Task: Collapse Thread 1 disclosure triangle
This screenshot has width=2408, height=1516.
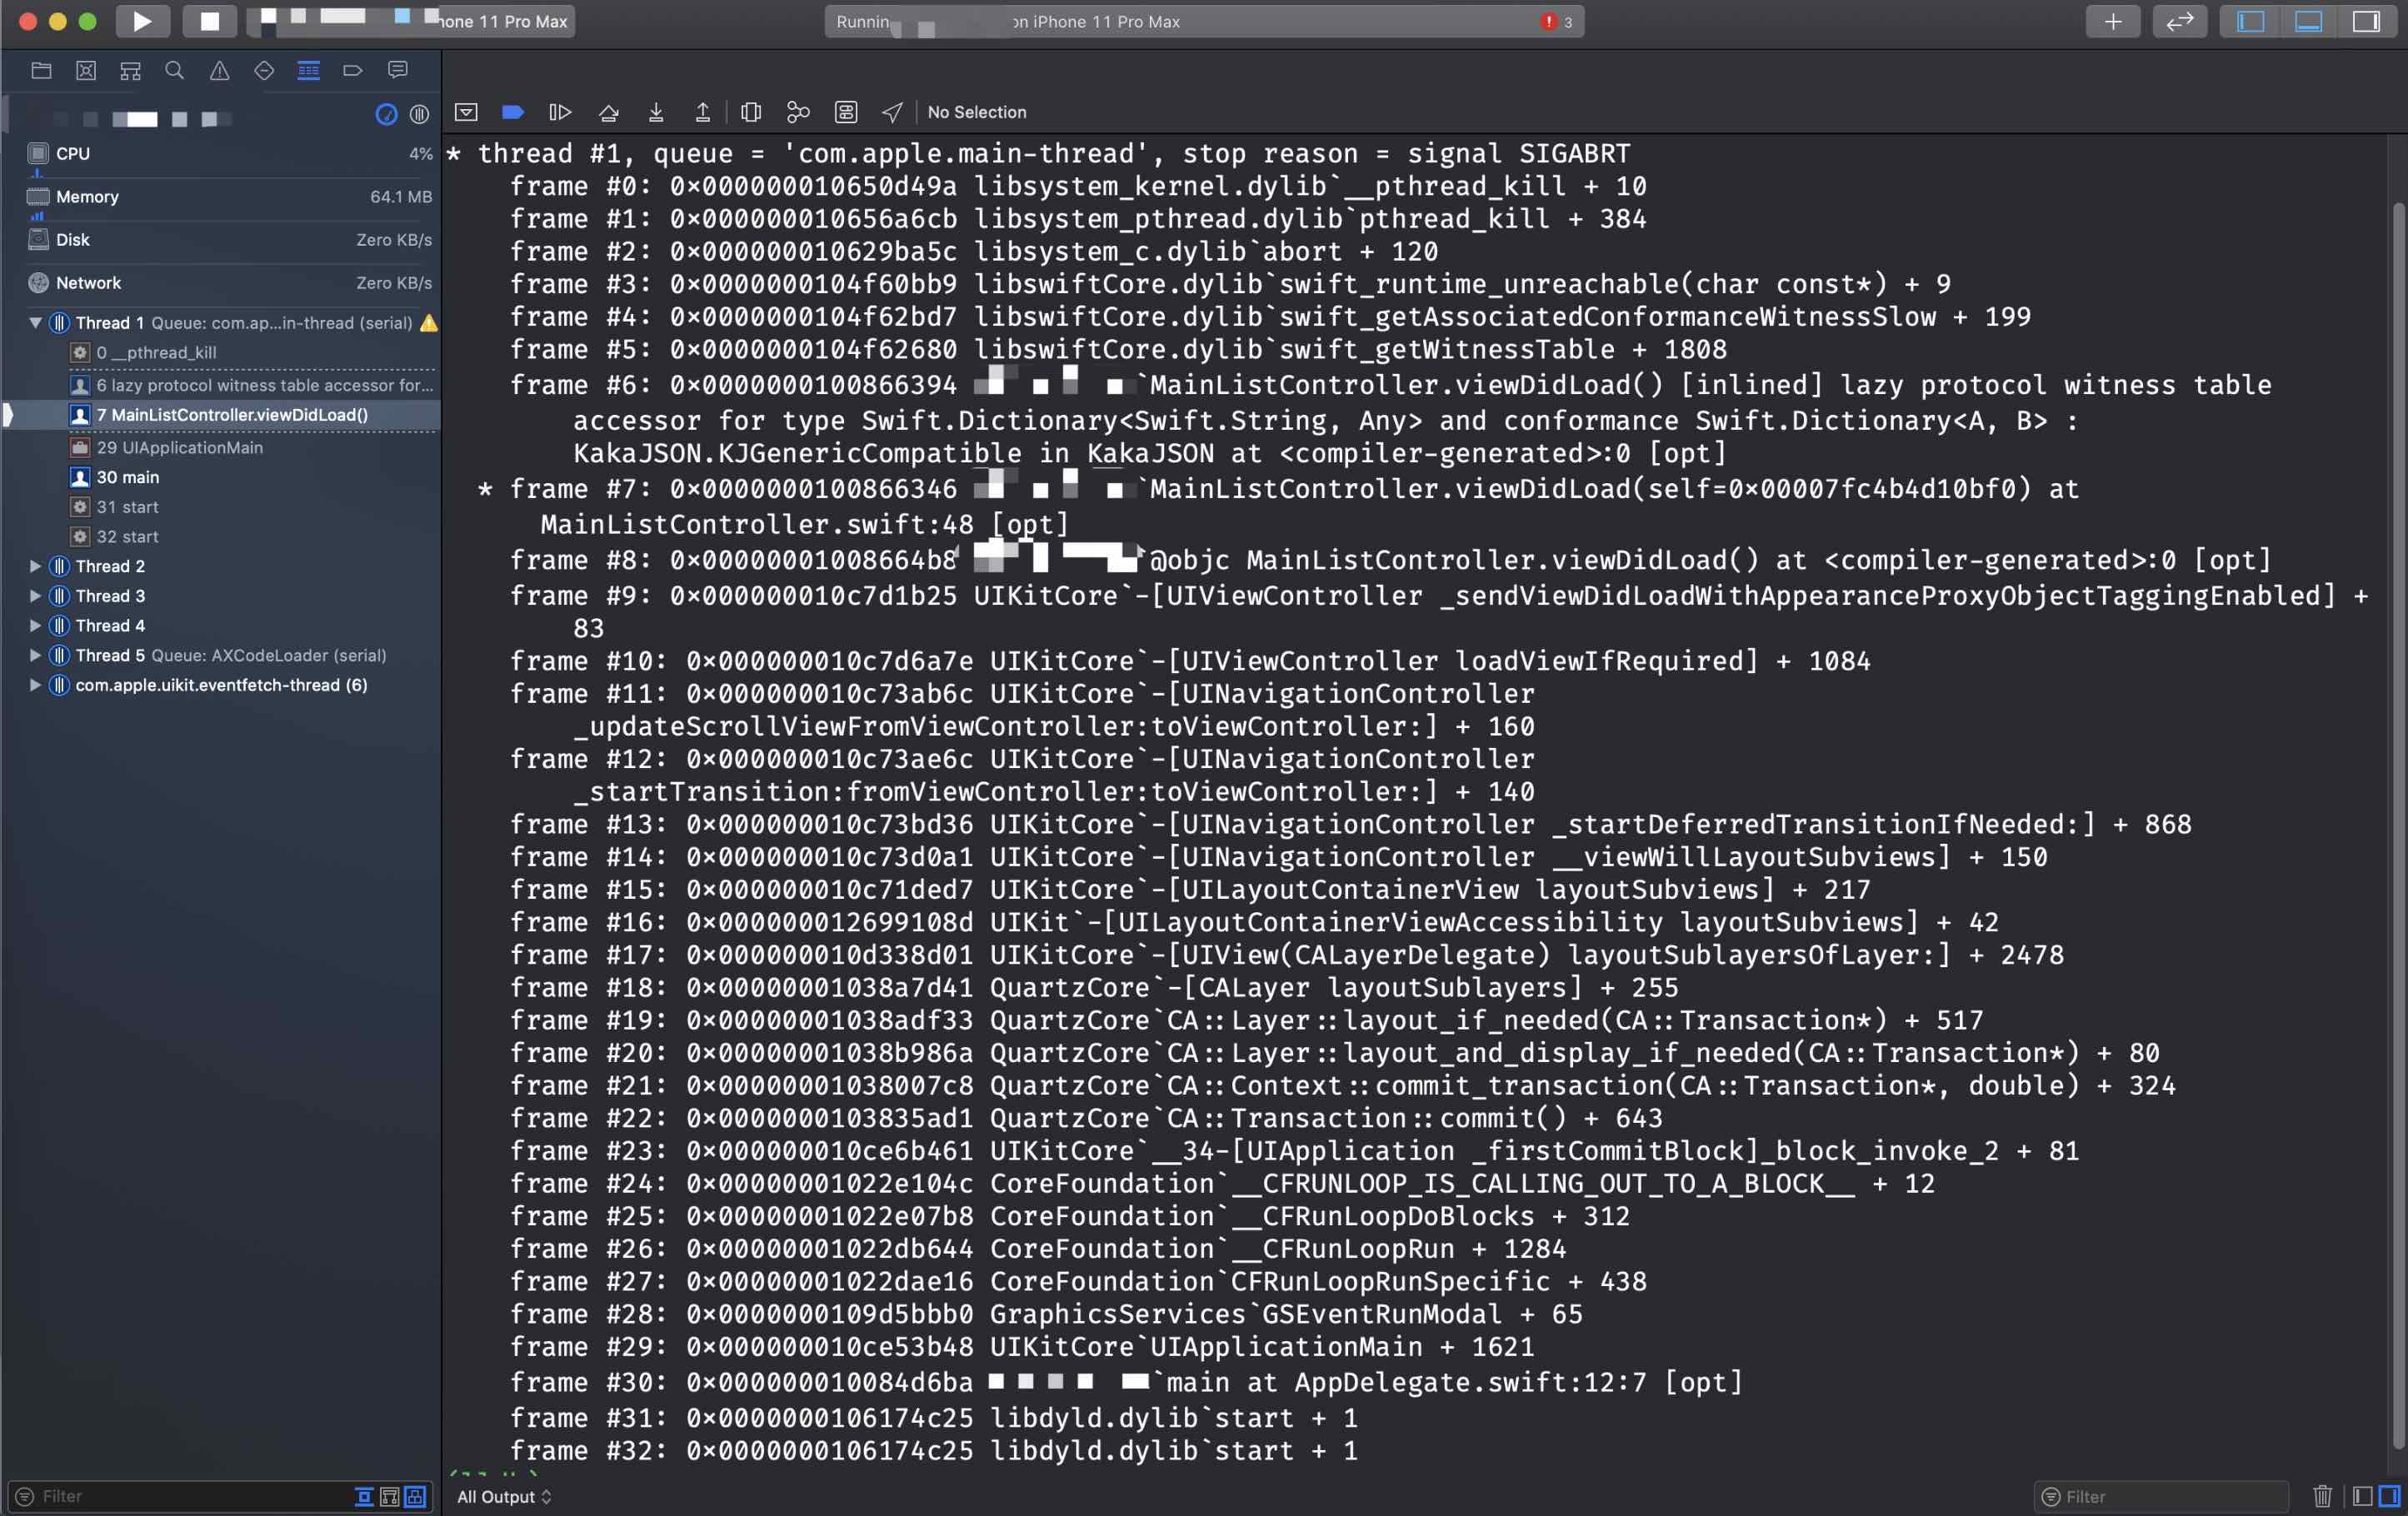Action: coord(35,323)
